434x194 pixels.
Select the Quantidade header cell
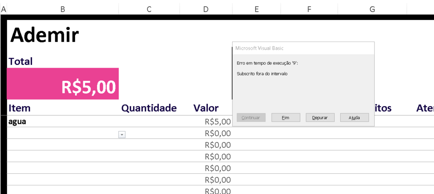[149, 108]
